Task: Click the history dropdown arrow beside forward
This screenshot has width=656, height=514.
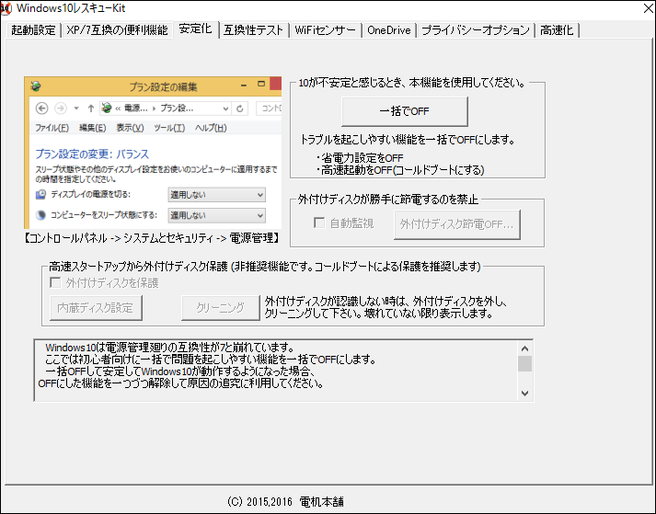Action: coord(76,109)
